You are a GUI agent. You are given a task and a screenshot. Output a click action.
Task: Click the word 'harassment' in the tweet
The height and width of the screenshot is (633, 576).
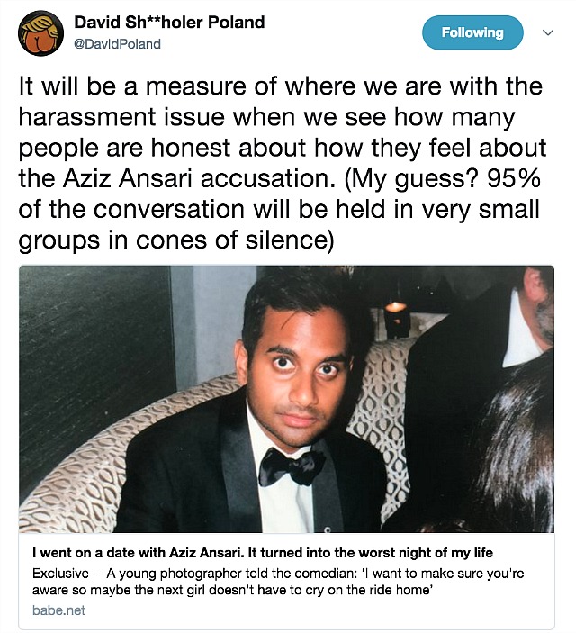click(86, 117)
